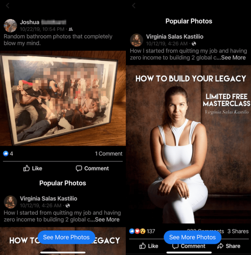Click the blue like reaction count 4
The width and height of the screenshot is (251, 255).
tap(8, 154)
